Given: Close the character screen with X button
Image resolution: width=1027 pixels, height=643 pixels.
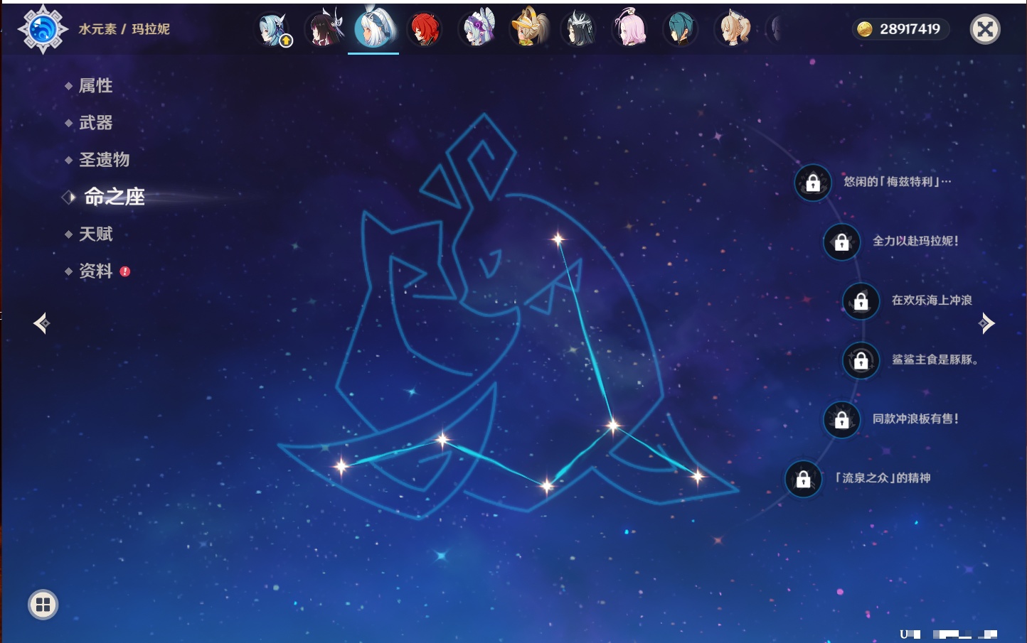Looking at the screenshot, I should click(x=985, y=29).
